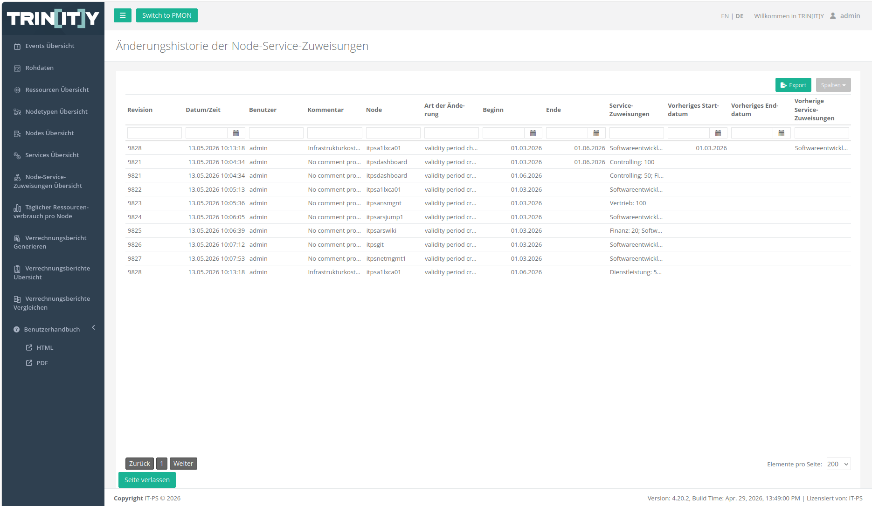Go to Nodetypen Übersicht

56,111
